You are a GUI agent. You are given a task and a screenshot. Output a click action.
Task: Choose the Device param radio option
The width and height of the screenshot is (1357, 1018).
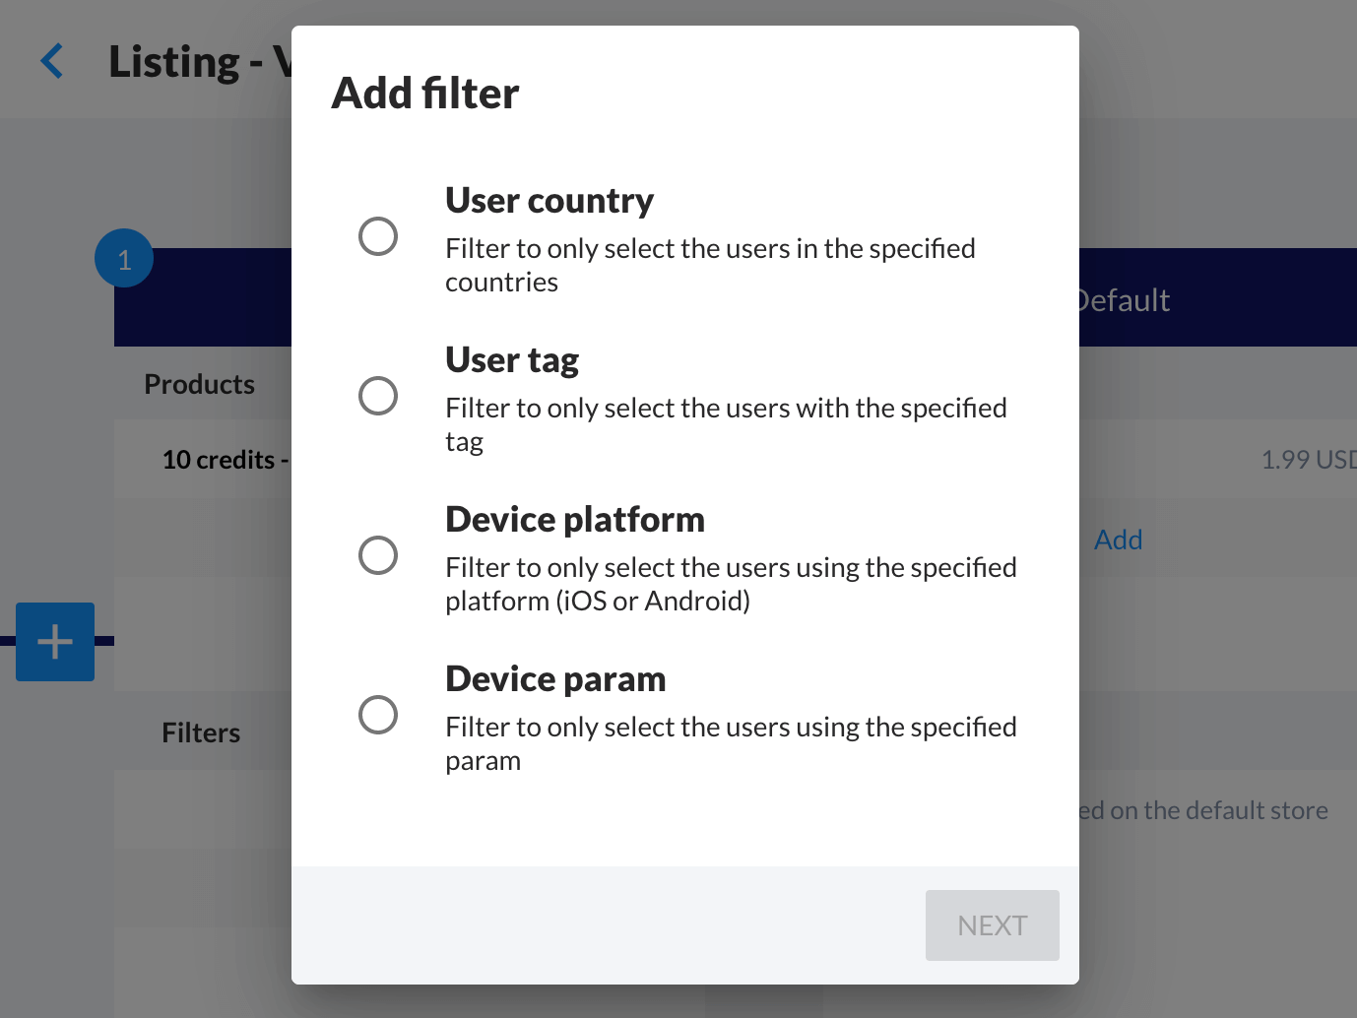tap(378, 715)
